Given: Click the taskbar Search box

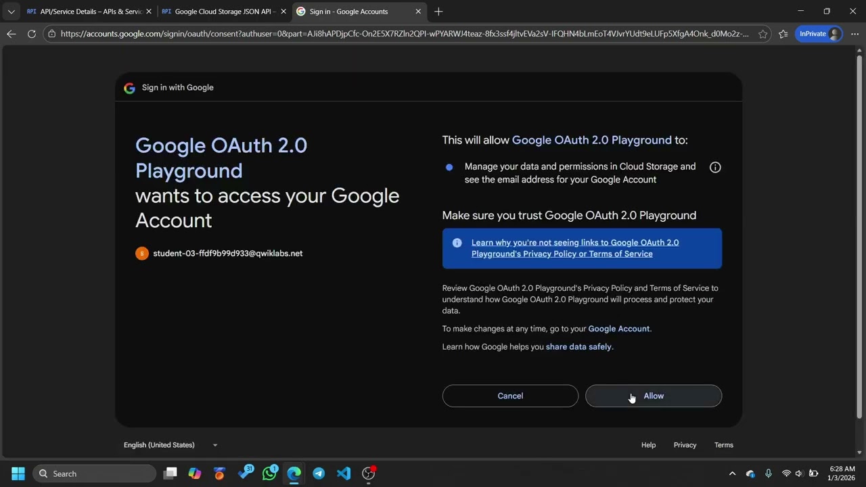Looking at the screenshot, I should point(94,473).
